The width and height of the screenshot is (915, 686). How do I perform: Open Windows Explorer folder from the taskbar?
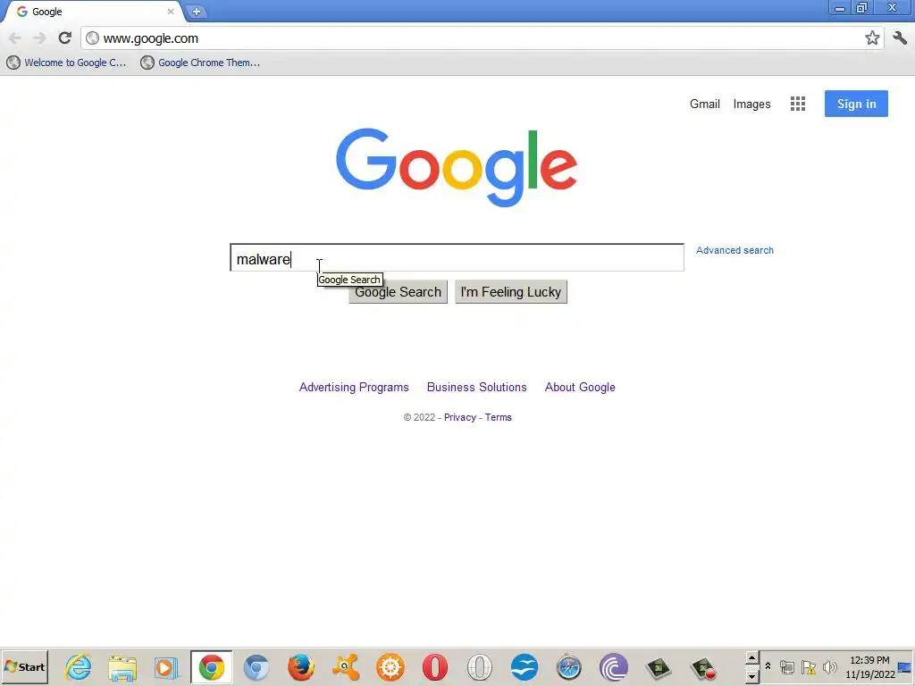(x=122, y=667)
